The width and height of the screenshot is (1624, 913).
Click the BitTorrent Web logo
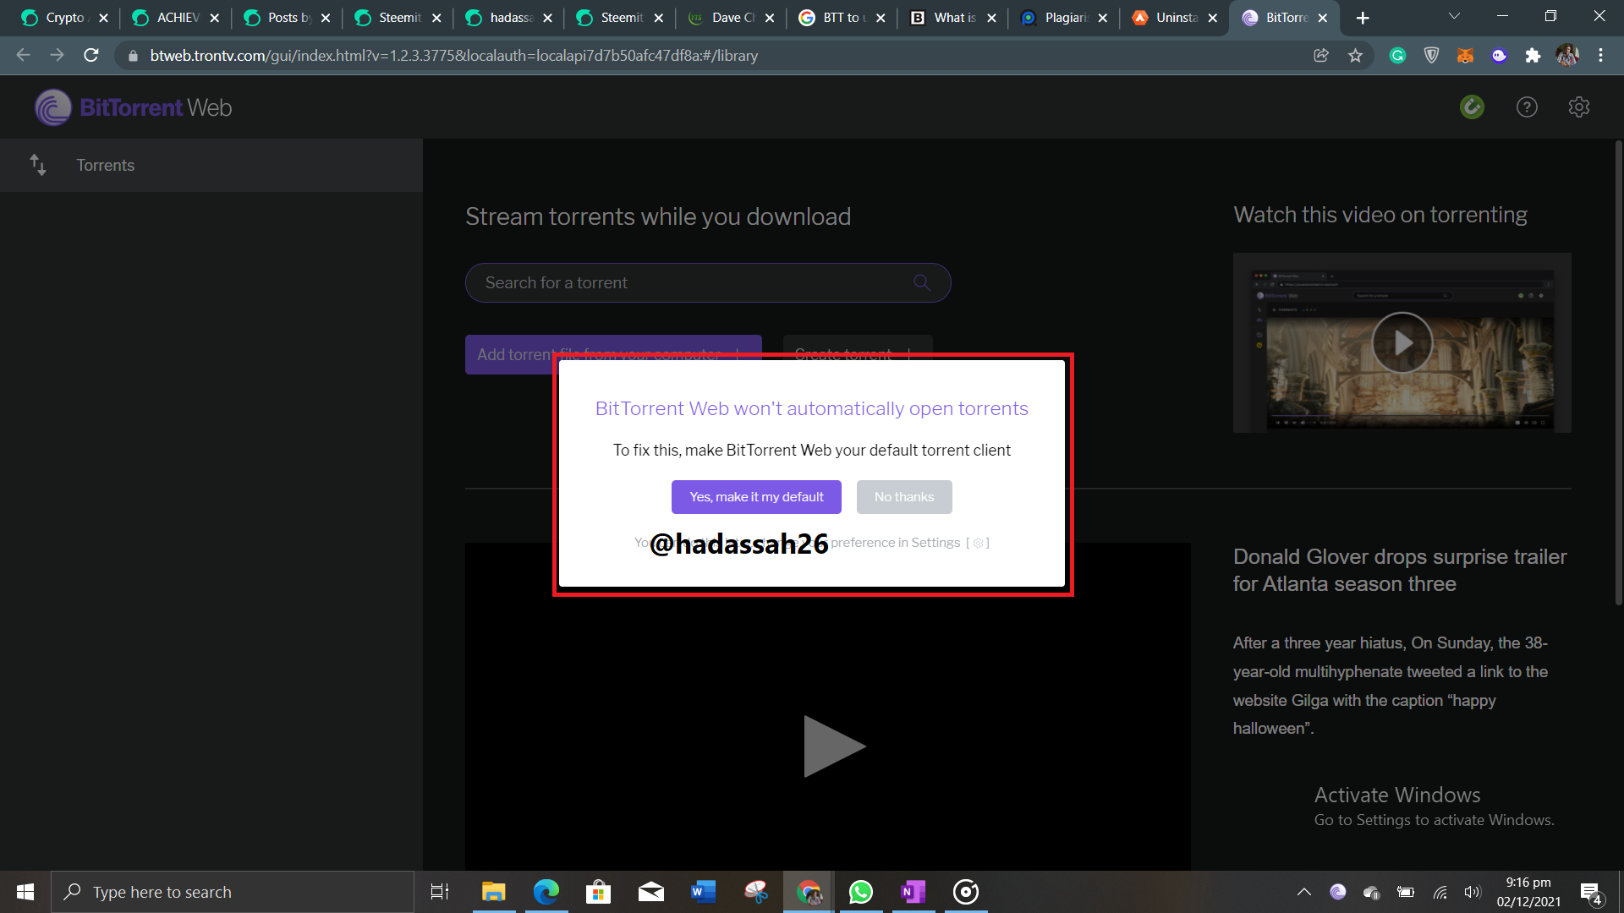134,107
